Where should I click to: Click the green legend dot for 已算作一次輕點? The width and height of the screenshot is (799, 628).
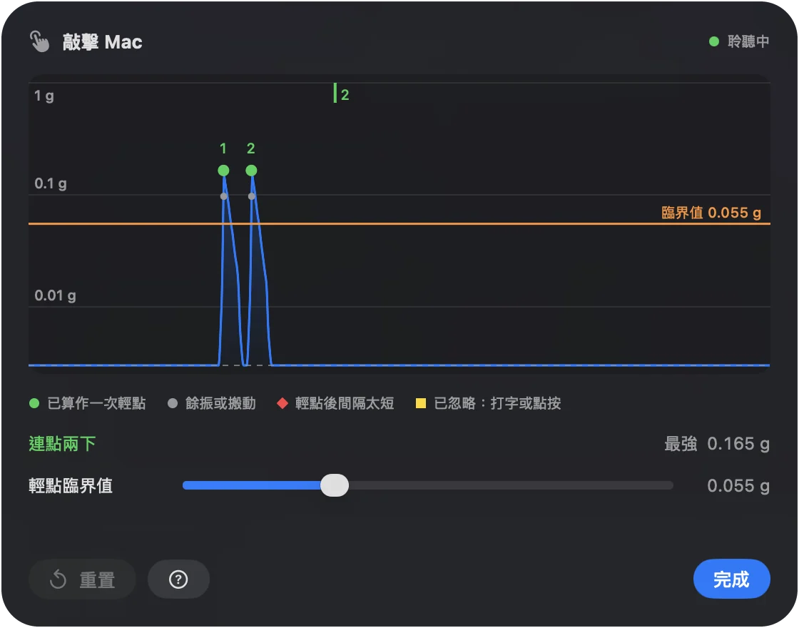34,403
